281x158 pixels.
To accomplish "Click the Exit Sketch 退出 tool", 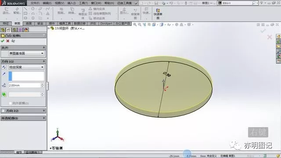I will tap(7, 11).
